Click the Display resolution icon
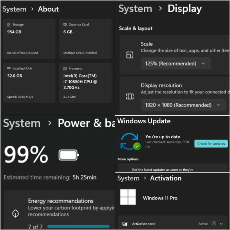The image size is (230, 230). [x=130, y=96]
